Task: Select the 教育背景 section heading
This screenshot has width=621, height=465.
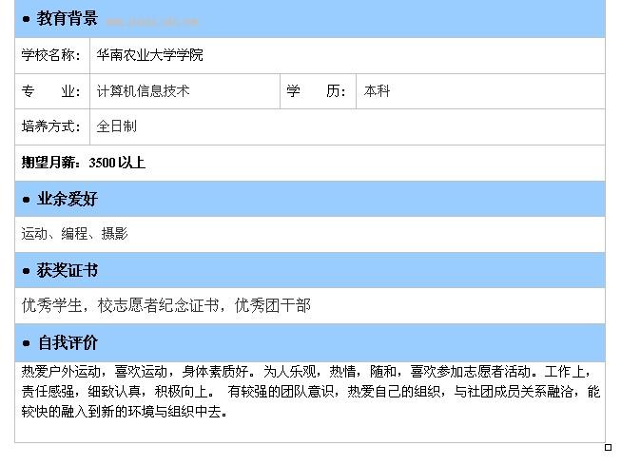Action: tap(67, 18)
